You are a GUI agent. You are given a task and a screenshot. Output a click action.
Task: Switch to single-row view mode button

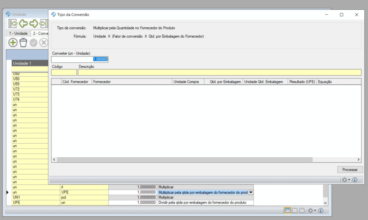(x=295, y=211)
